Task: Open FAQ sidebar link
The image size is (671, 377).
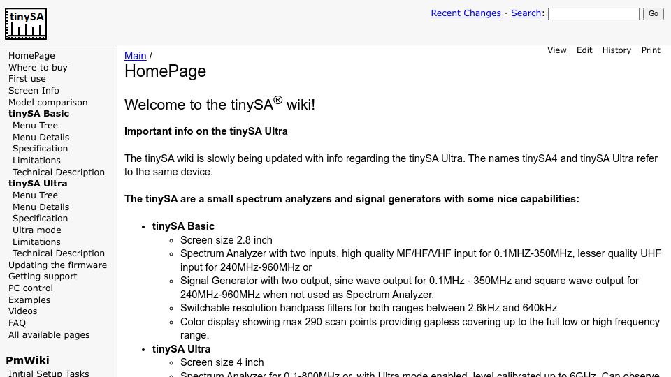Action: tap(17, 323)
